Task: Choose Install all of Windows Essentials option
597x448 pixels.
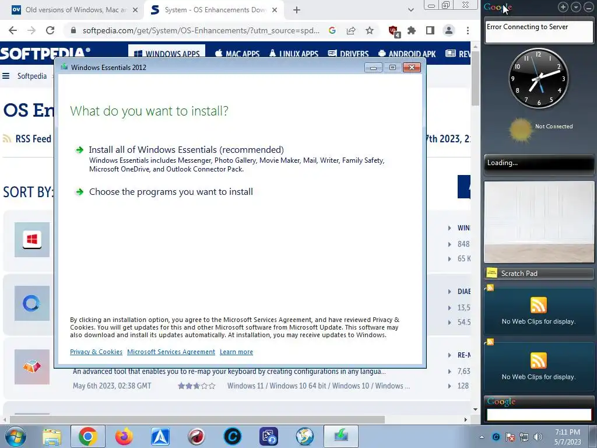Action: [x=186, y=150]
